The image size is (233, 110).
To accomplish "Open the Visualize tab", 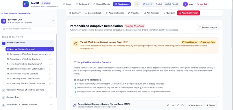I will (134, 13).
